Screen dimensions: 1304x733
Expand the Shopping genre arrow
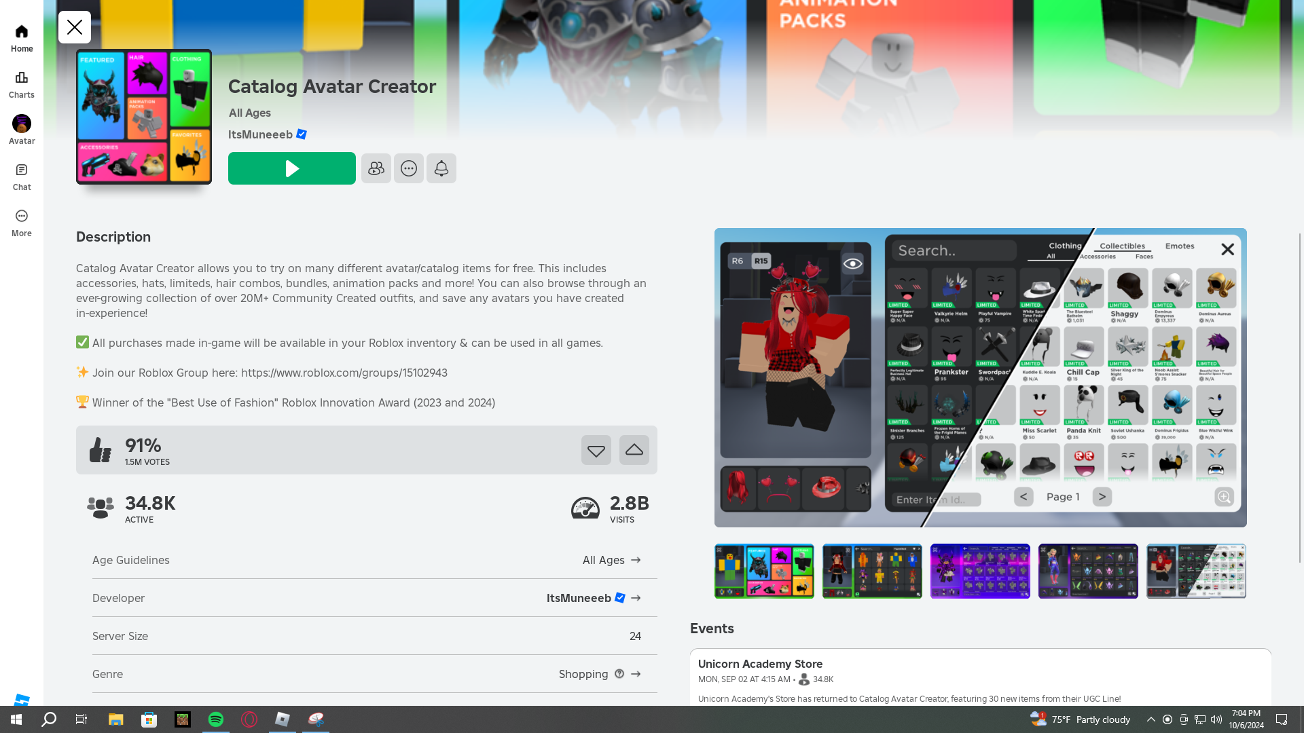(x=636, y=674)
